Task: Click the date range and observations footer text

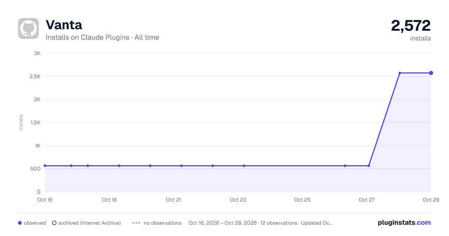Action: [260, 223]
